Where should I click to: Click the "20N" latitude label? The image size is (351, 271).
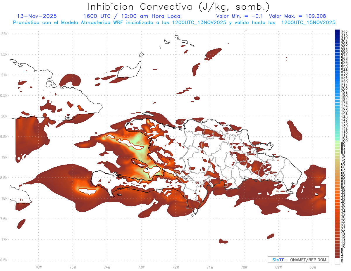pyautogui.click(x=4, y=116)
